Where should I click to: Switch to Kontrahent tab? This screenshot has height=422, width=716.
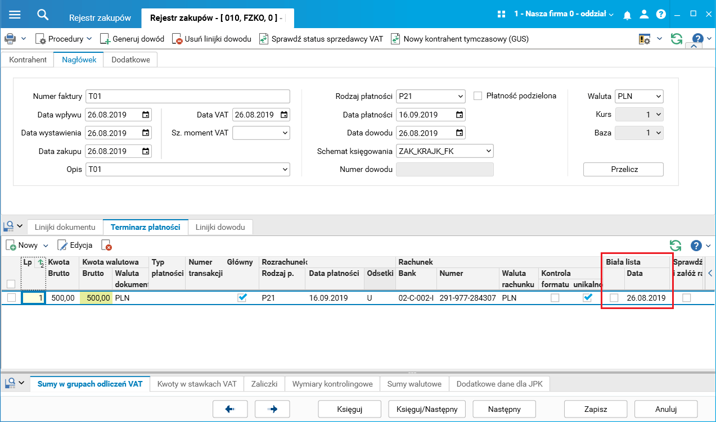click(28, 60)
